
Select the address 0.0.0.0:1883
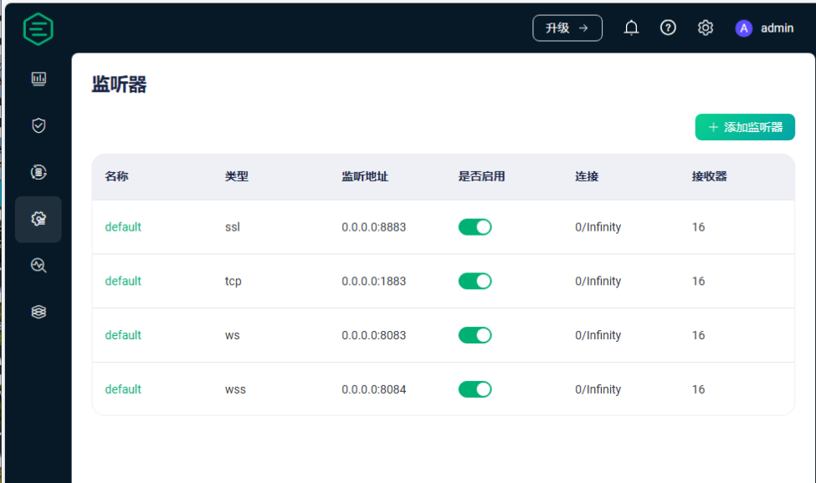point(373,281)
